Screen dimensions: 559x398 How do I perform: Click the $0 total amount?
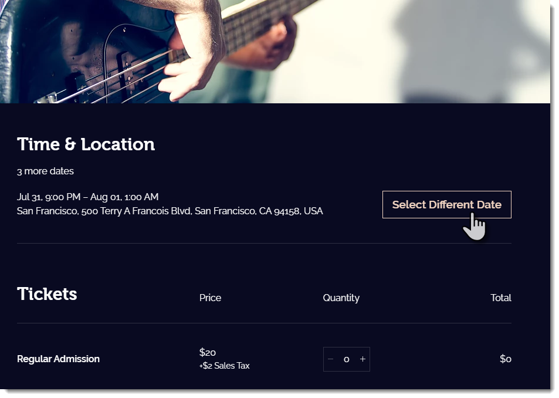click(505, 359)
